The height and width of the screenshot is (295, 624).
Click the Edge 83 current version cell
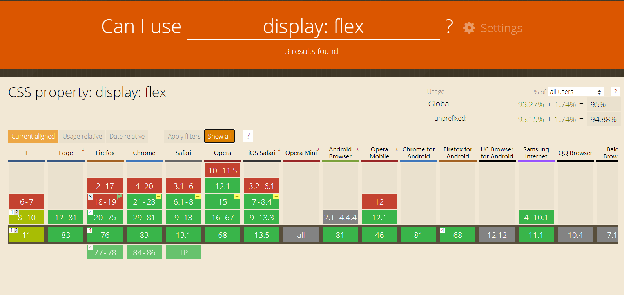66,235
